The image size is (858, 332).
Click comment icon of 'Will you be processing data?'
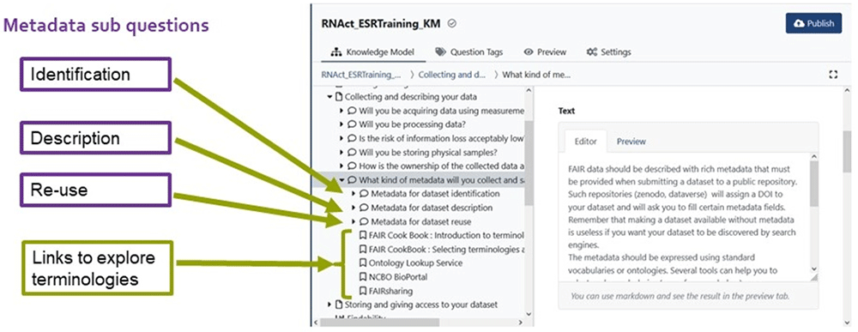click(x=352, y=124)
